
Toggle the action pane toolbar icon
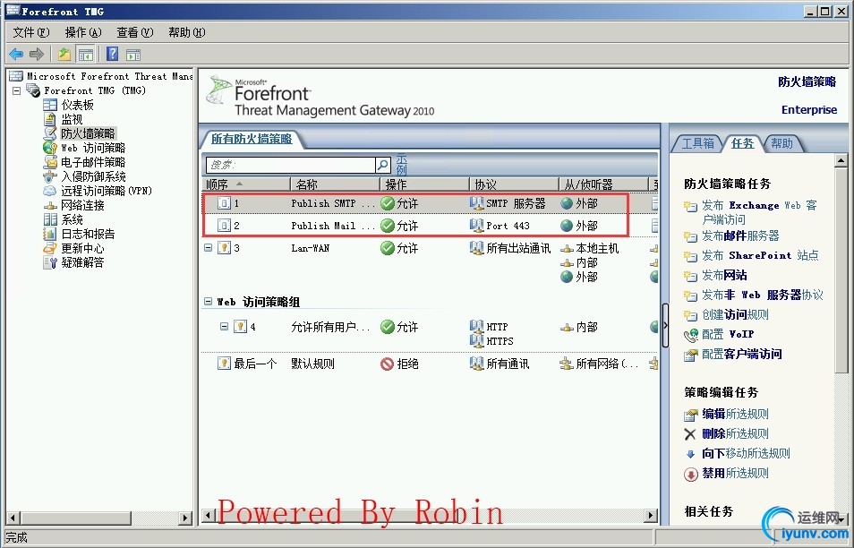tap(133, 55)
